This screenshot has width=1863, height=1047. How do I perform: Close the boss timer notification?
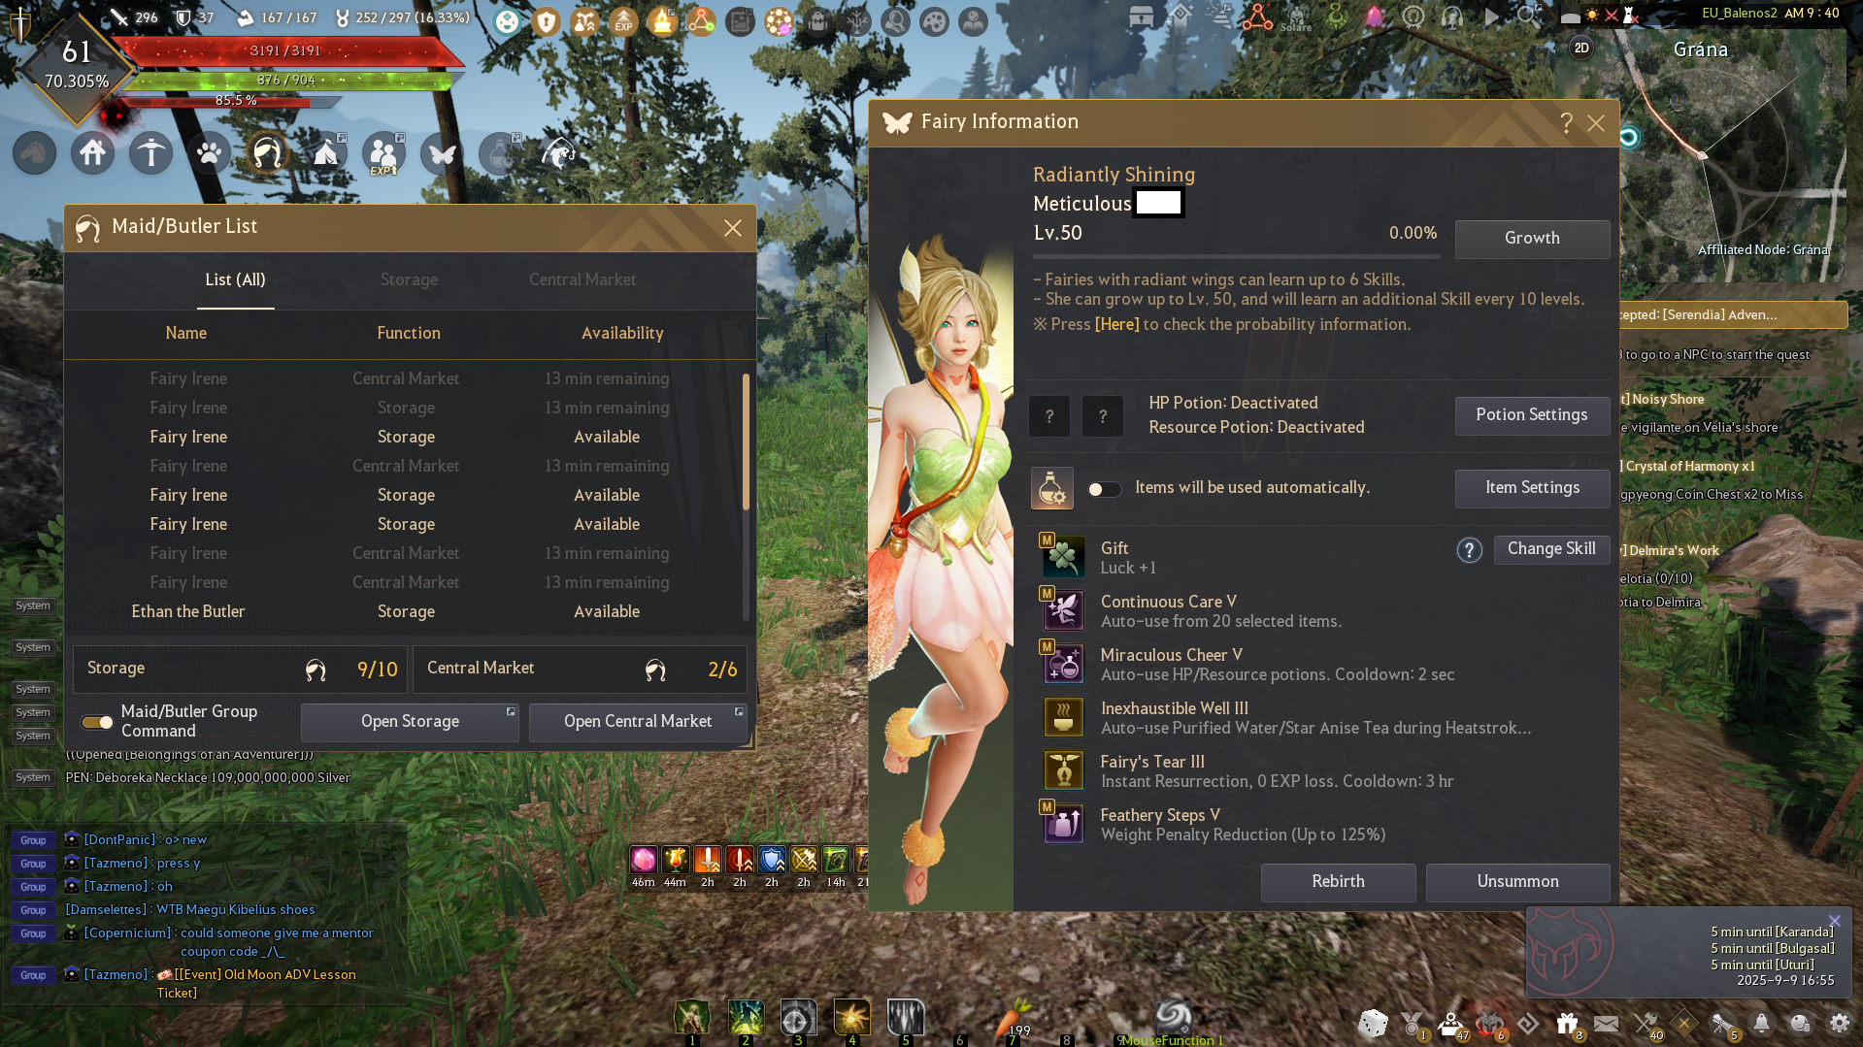point(1834,921)
